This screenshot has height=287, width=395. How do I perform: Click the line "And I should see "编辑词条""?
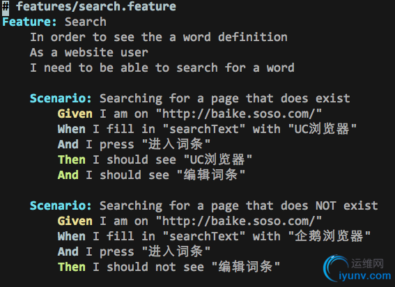point(151,175)
